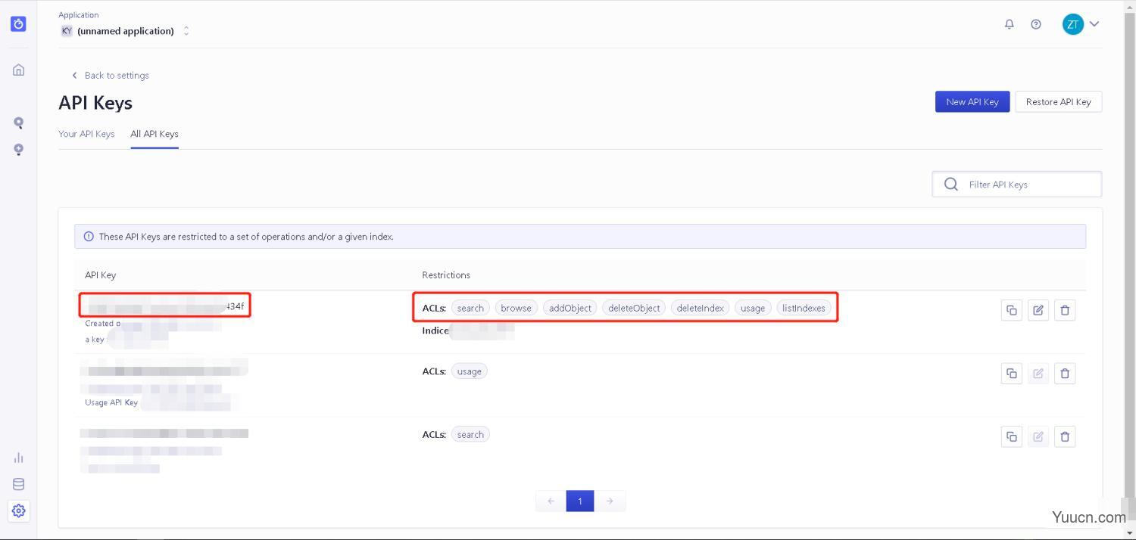Delete the search-only API key

1065,436
